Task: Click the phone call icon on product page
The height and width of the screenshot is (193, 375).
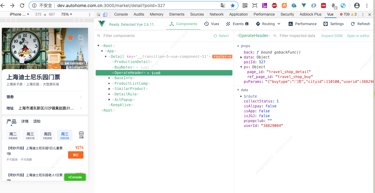Action: click(60, 37)
